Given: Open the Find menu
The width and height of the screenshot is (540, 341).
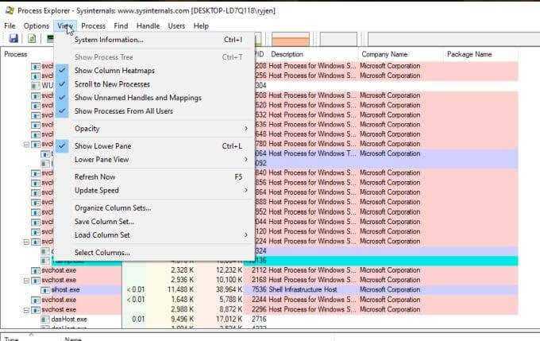Looking at the screenshot, I should pyautogui.click(x=121, y=26).
